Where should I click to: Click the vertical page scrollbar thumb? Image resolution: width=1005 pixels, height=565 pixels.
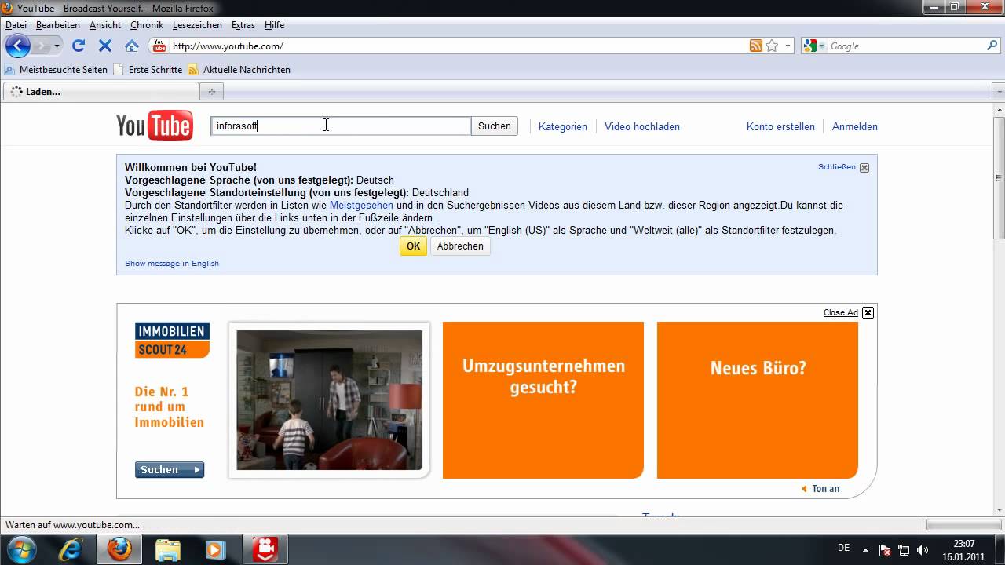(x=999, y=177)
